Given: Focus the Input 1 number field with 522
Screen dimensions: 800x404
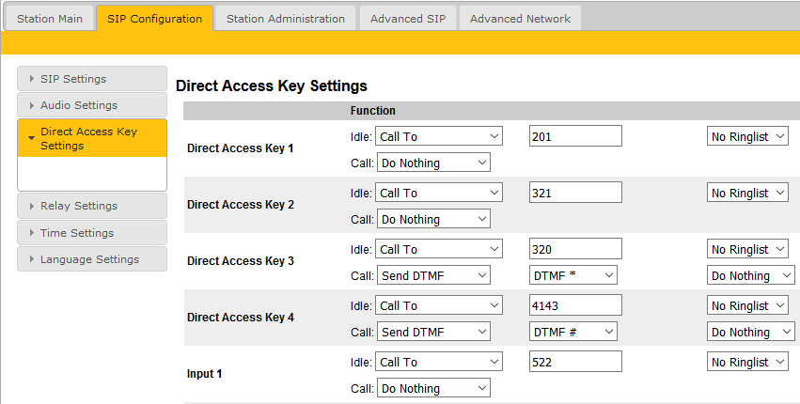Looking at the screenshot, I should pos(575,363).
